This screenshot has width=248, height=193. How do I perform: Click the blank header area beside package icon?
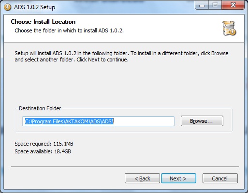pos(173,28)
